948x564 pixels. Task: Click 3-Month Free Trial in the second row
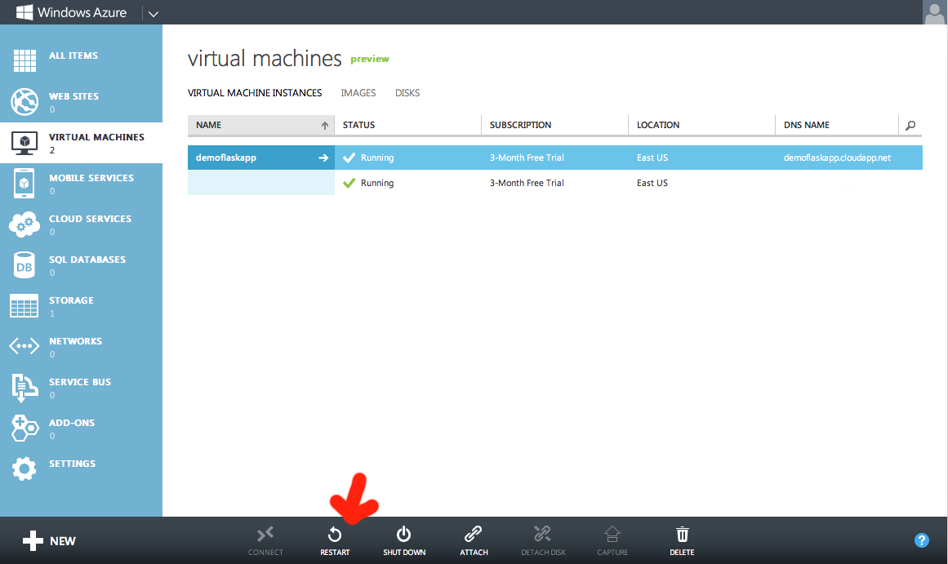527,183
